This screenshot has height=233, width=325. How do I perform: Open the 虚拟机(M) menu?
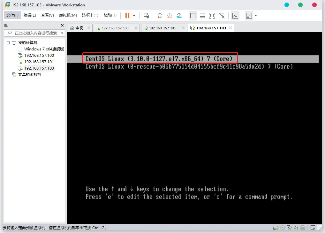[x=68, y=15]
